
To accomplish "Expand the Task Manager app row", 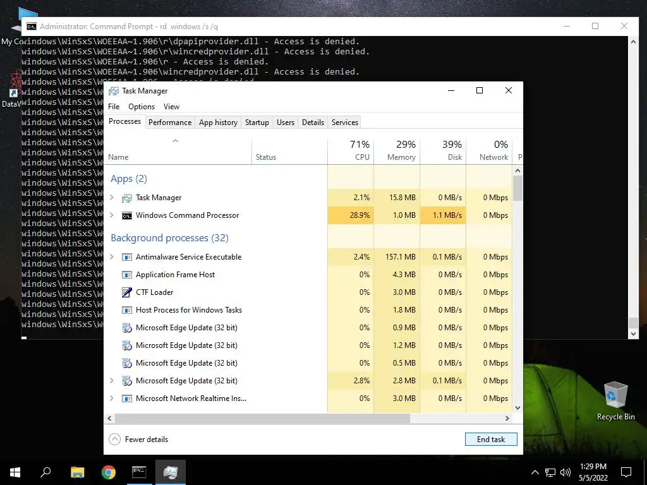I will coord(111,198).
